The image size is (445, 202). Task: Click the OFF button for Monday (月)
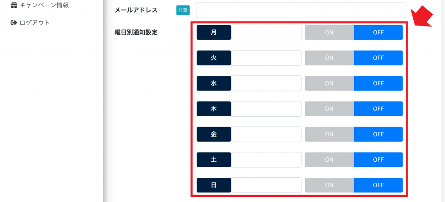(x=379, y=32)
